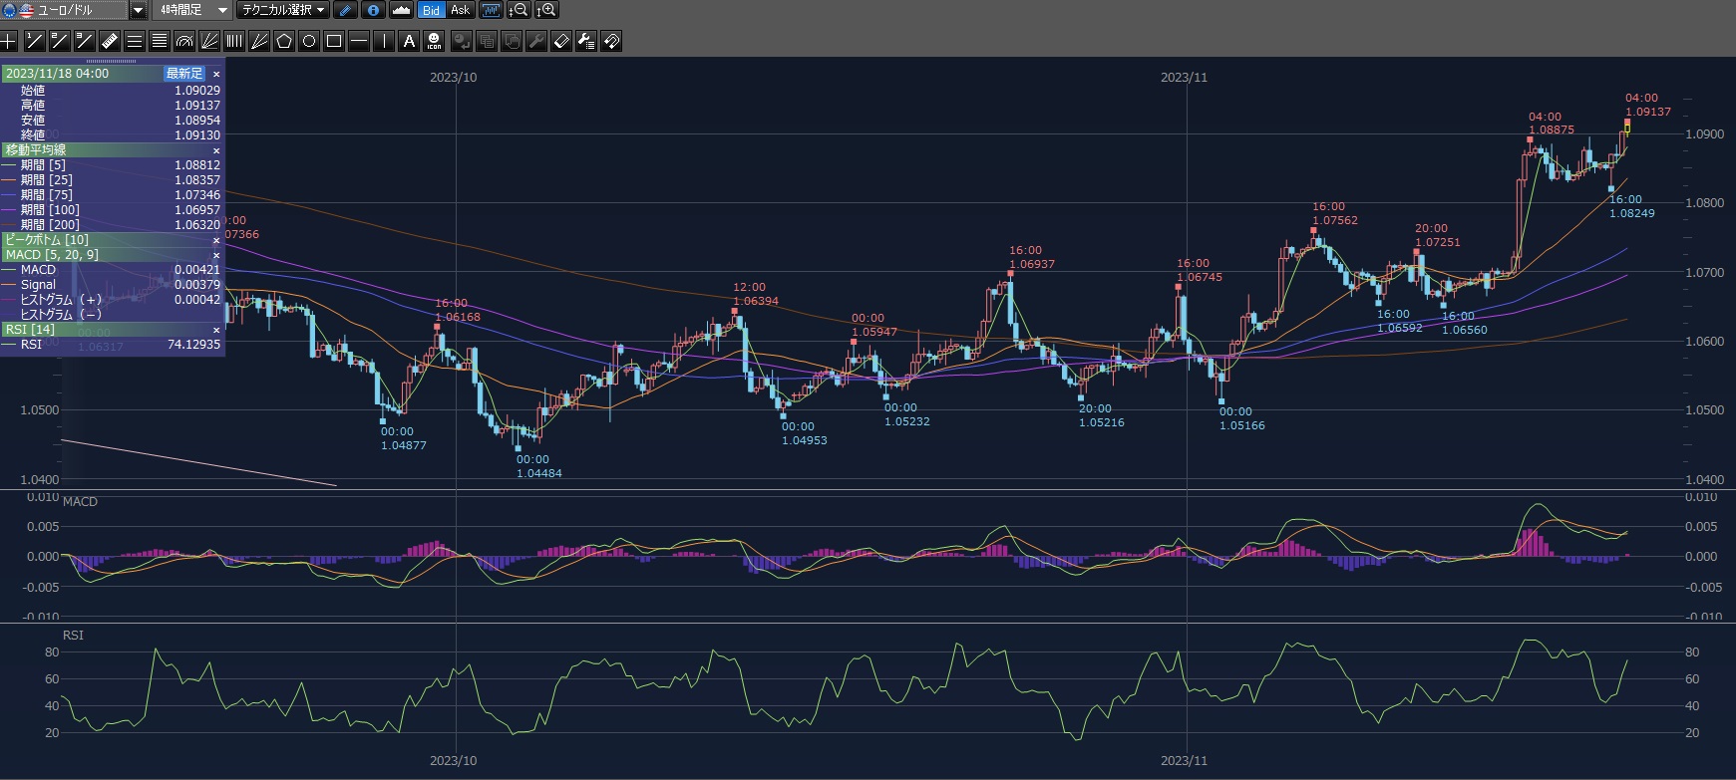This screenshot has height=780, width=1736.
Task: Click the vertical zoom in magnifier
Action: 546,10
